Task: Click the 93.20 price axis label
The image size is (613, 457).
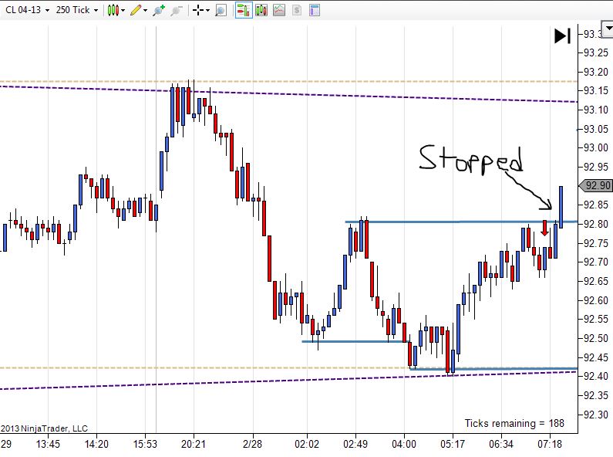Action: 596,72
